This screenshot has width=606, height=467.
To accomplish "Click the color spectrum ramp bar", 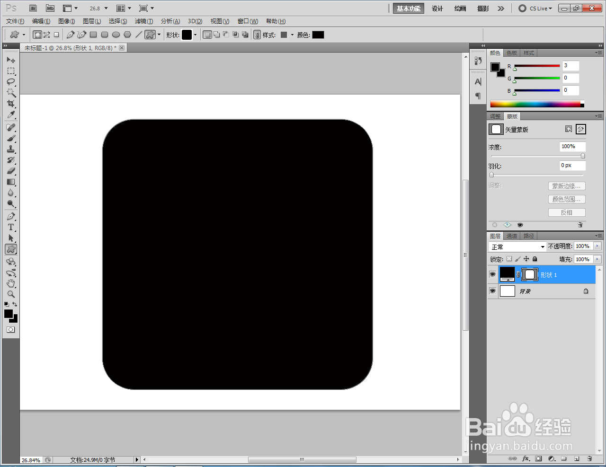I will [537, 104].
